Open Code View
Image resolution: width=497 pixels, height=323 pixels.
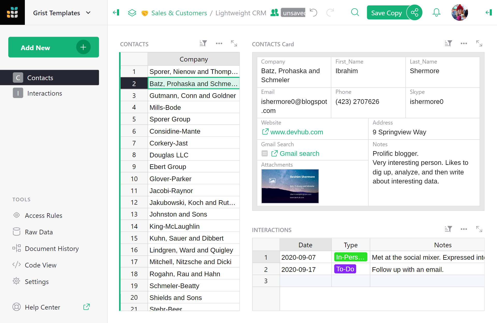click(34, 265)
